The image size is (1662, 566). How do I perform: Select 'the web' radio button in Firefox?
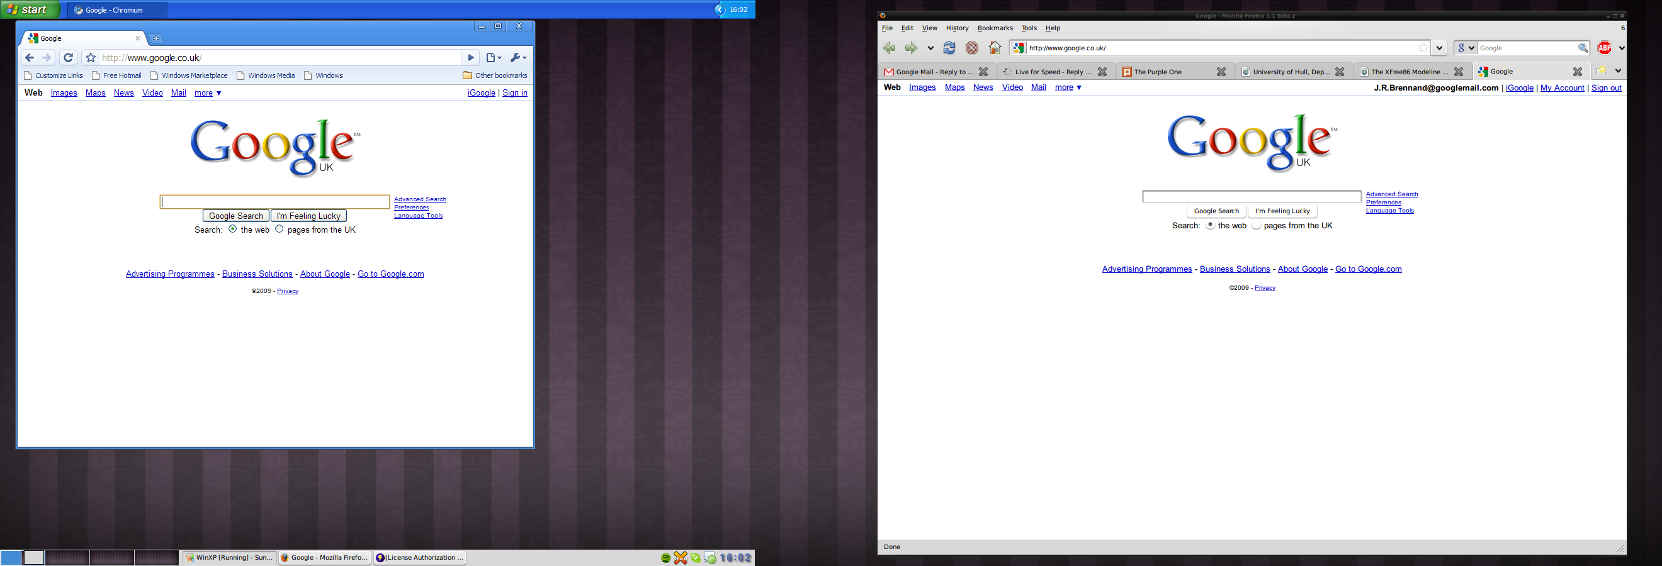1211,225
